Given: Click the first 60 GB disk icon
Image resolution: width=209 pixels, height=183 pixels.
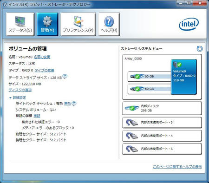Looking at the screenshot, I should click(x=137, y=76).
